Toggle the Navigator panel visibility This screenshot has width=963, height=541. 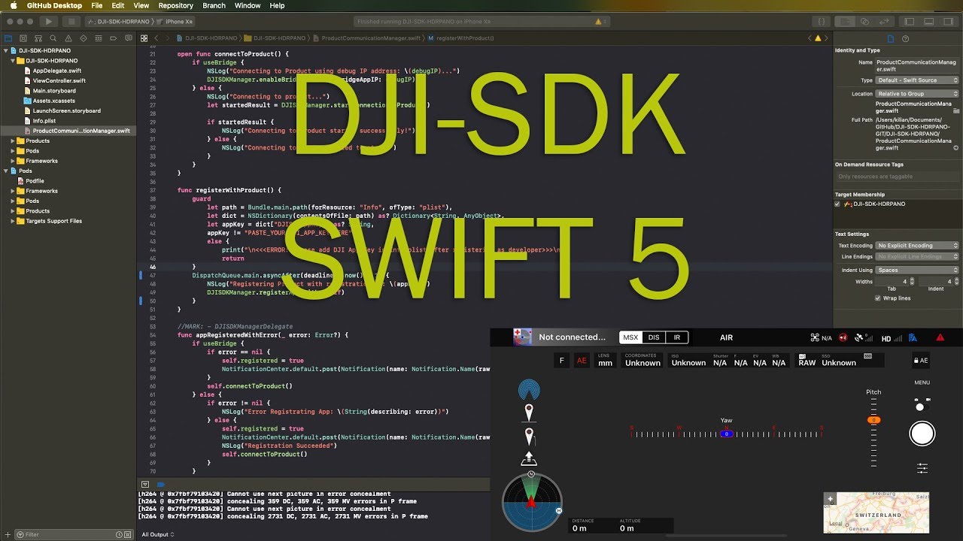[x=909, y=22]
